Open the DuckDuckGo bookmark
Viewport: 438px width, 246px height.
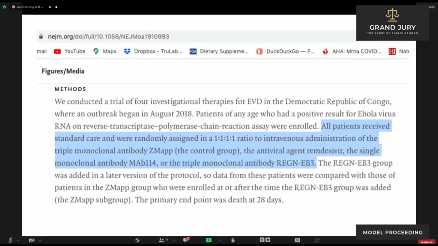coord(285,51)
